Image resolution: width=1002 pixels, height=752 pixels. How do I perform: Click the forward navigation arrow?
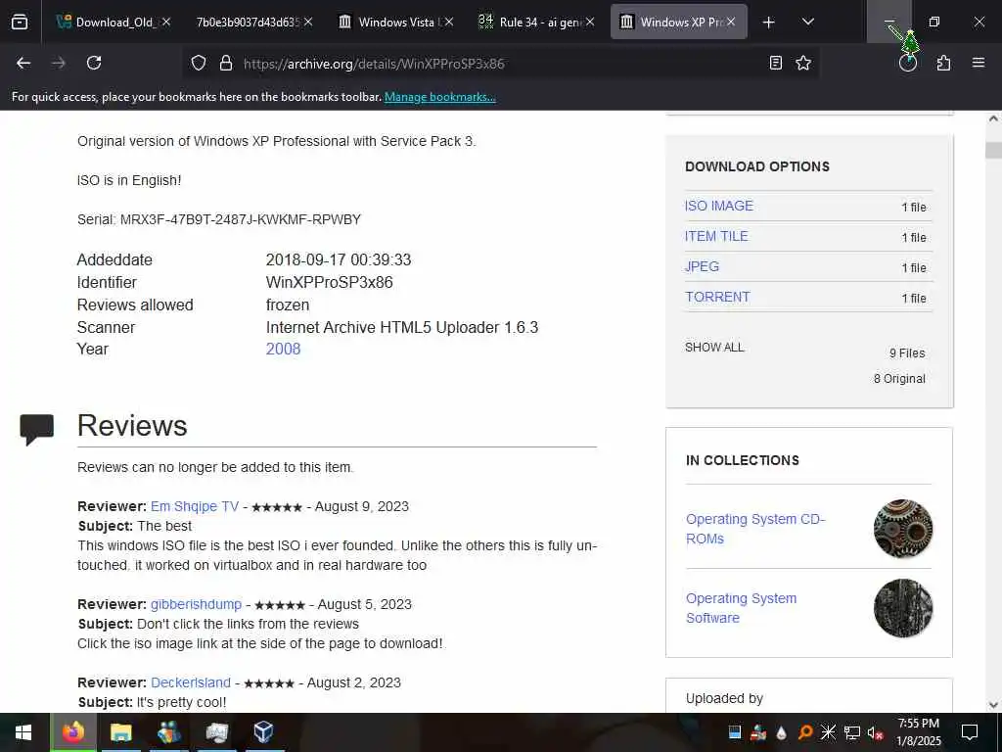[58, 63]
